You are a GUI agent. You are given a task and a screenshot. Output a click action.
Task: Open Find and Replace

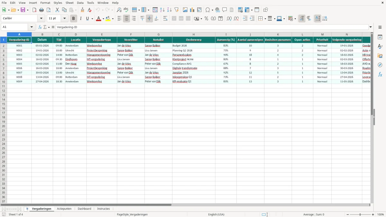coord(119,10)
